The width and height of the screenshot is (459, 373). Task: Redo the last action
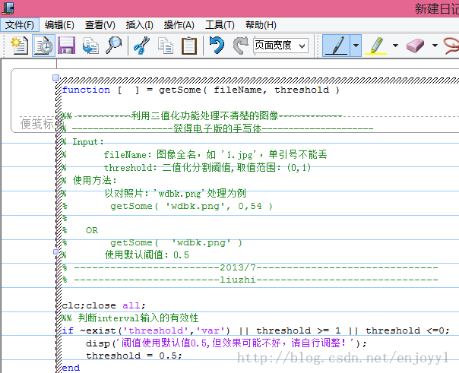tap(240, 46)
